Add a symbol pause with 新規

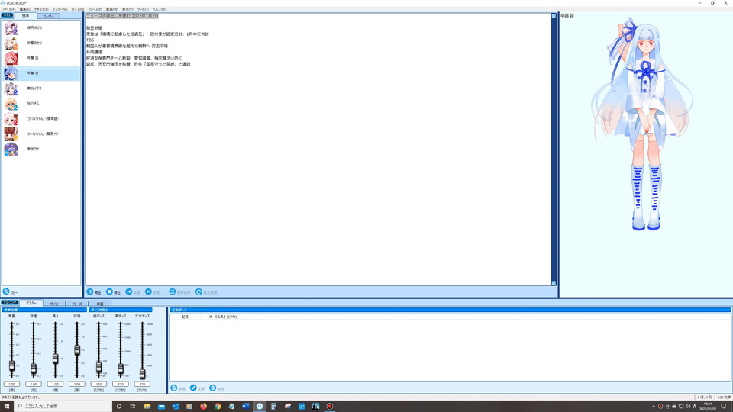(178, 388)
